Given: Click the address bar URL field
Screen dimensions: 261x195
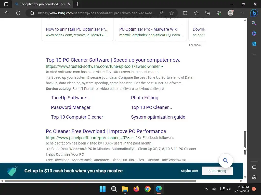Looking at the screenshot, I should tap(96, 13).
